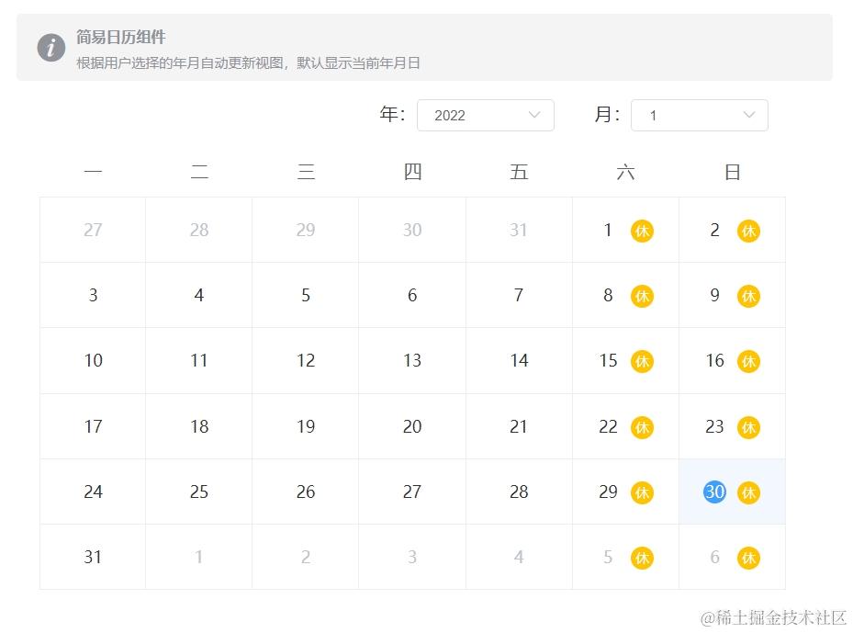Pick date 31 in the last row

pos(93,558)
